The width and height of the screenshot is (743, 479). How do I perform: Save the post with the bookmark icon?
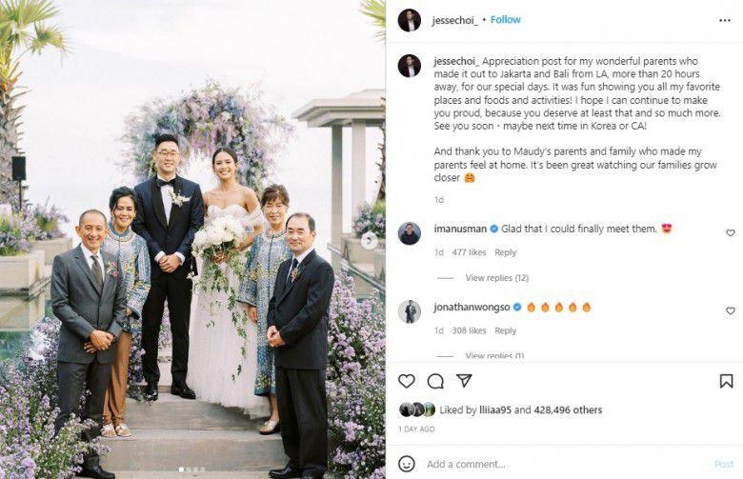click(x=727, y=381)
